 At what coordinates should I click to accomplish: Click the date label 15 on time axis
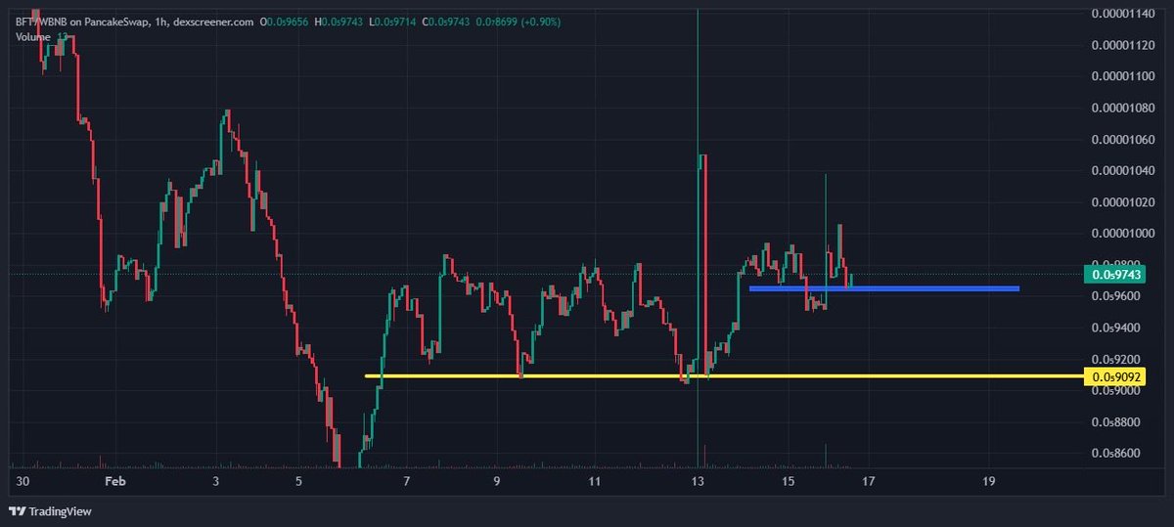787,482
